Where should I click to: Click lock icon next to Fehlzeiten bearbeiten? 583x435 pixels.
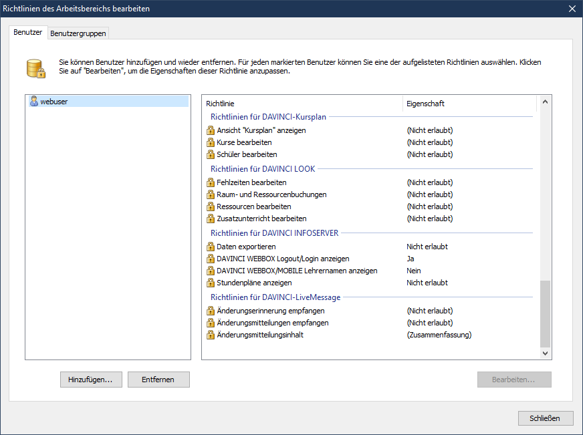211,182
